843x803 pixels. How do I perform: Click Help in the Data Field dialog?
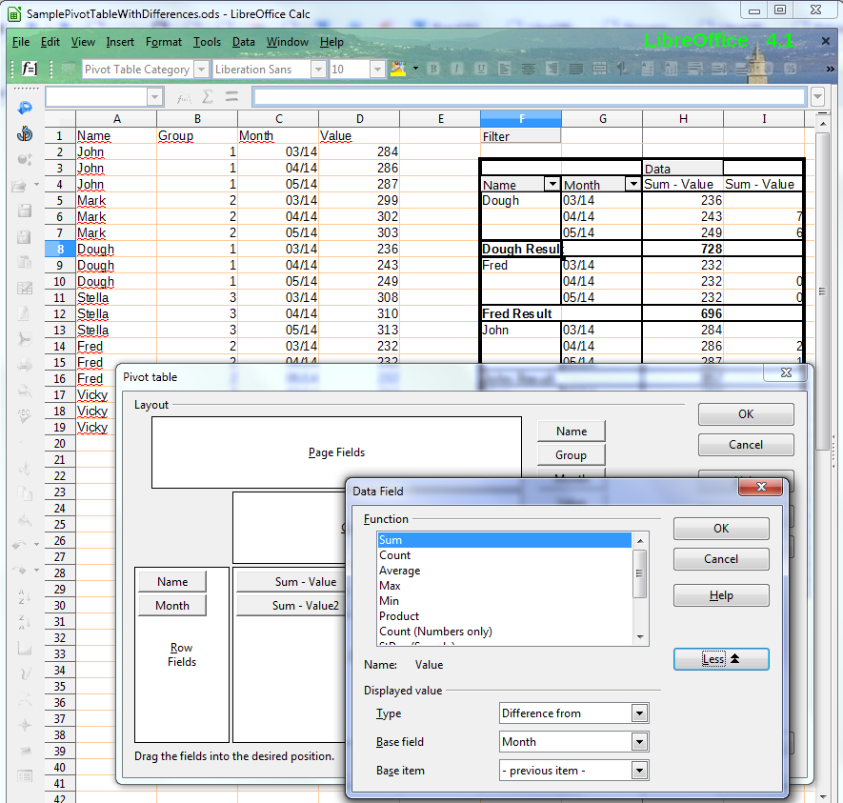[x=721, y=594]
